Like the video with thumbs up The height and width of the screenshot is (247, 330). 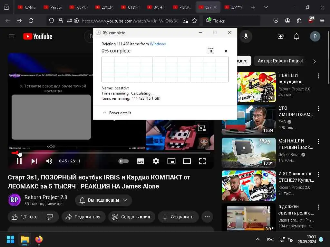(x=25, y=217)
